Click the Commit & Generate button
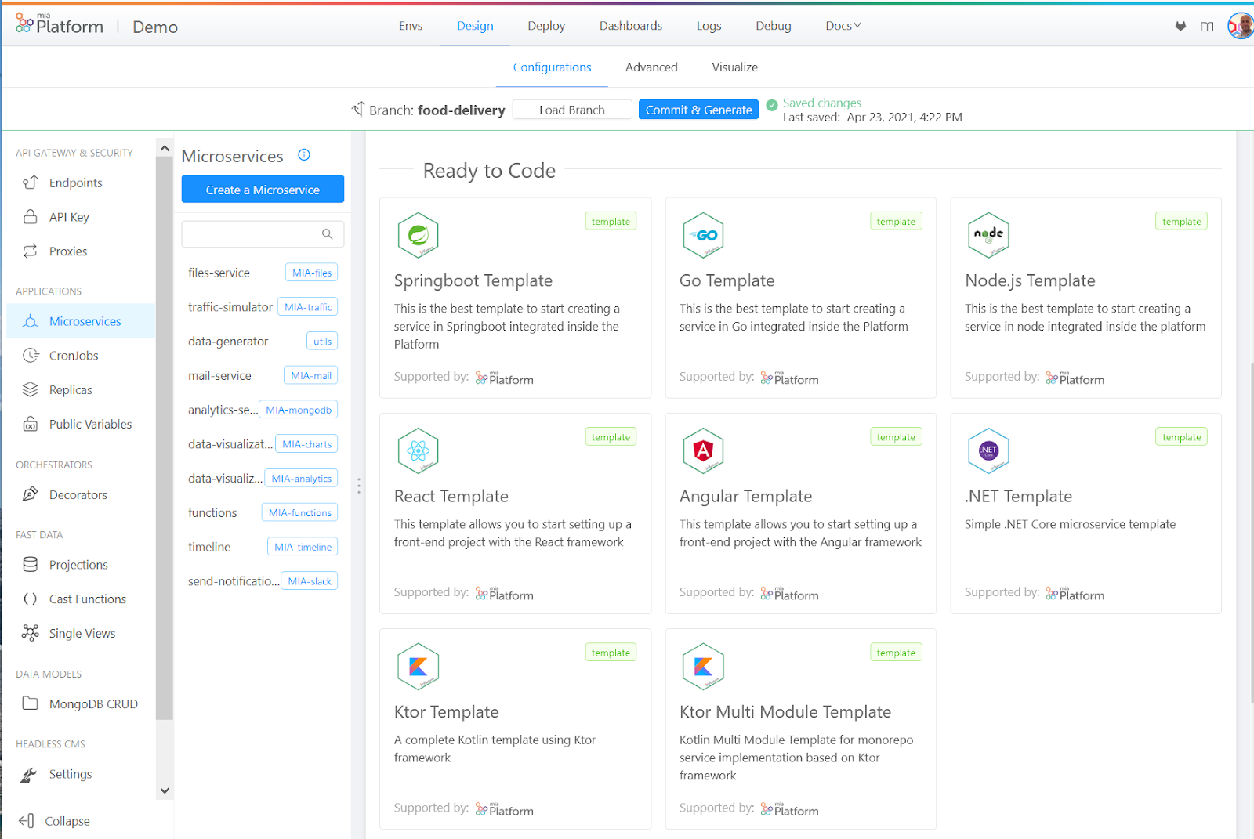 pyautogui.click(x=698, y=109)
